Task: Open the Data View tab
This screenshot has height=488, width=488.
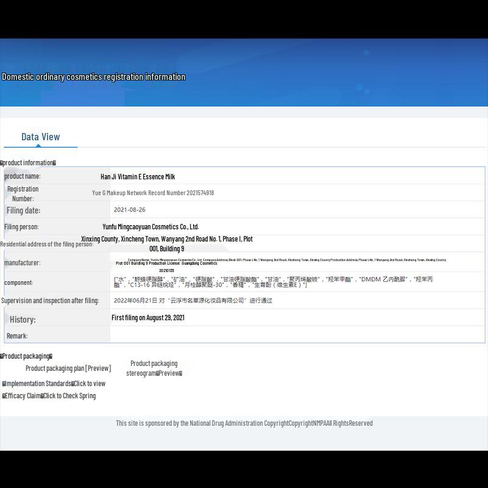Action: pos(40,137)
